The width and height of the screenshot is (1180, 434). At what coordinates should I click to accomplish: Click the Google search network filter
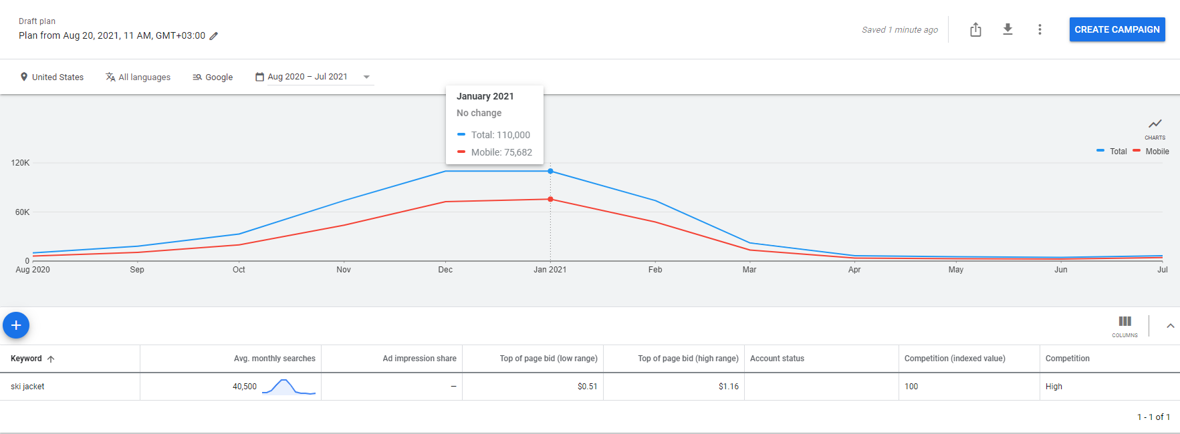tap(213, 77)
